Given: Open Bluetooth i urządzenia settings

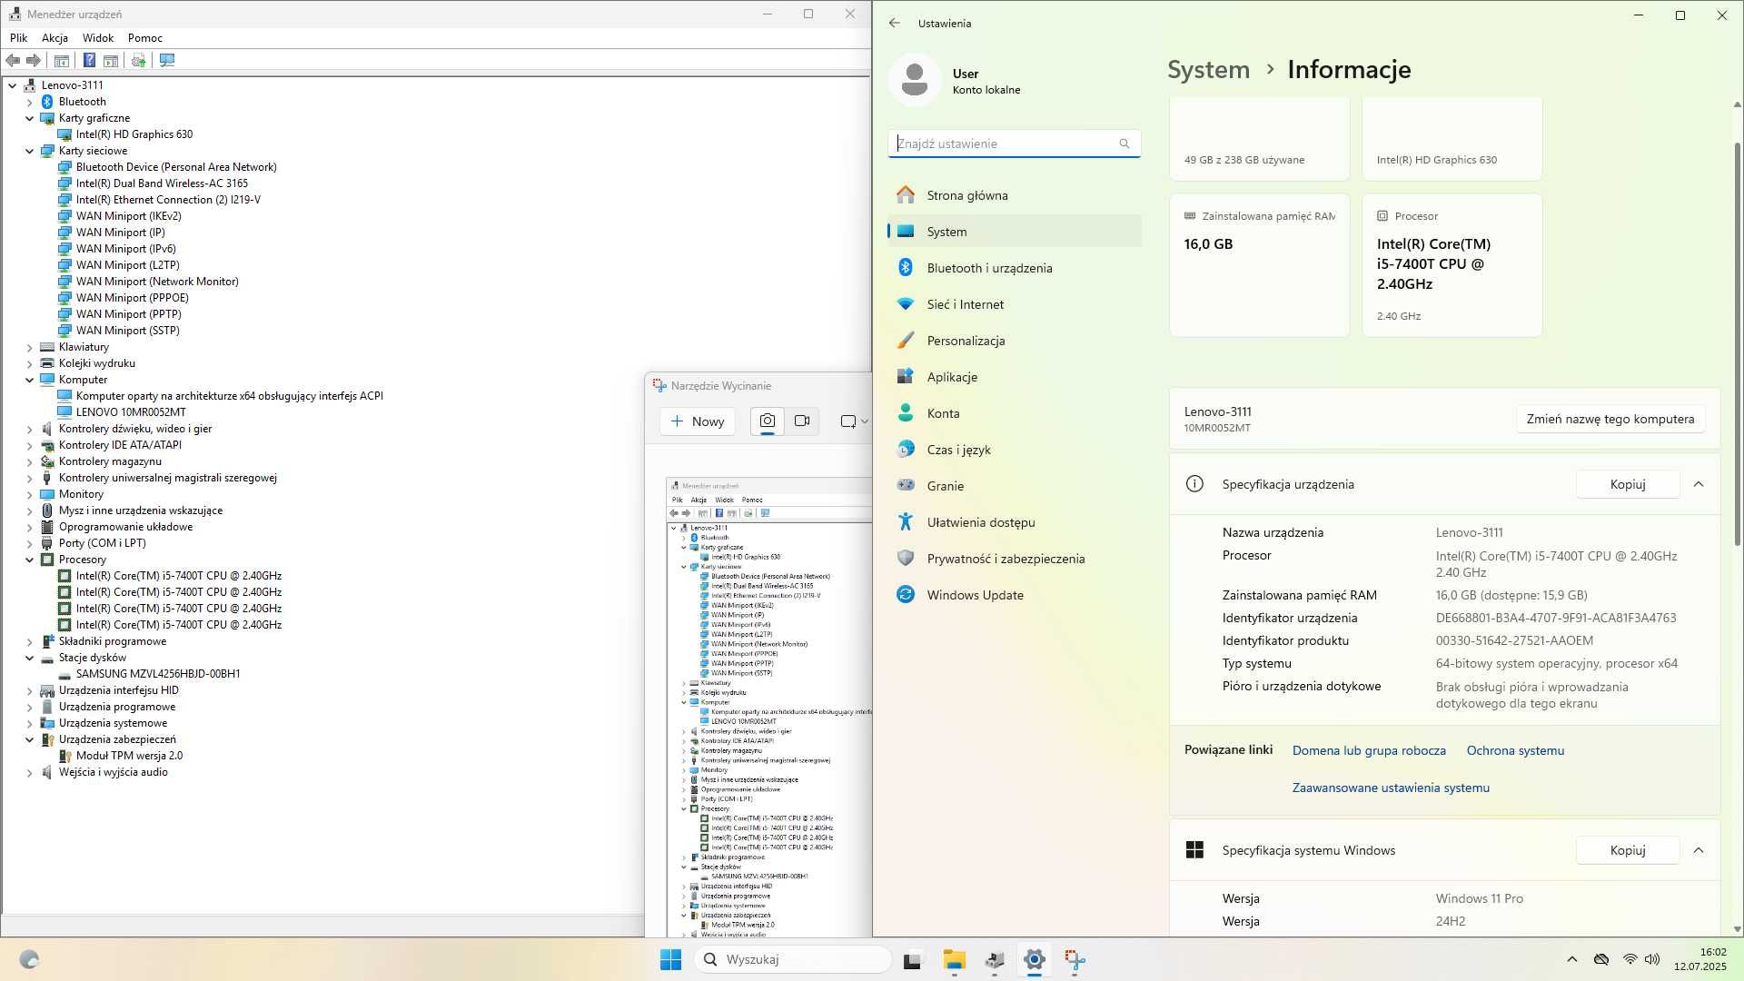Looking at the screenshot, I should point(1014,268).
